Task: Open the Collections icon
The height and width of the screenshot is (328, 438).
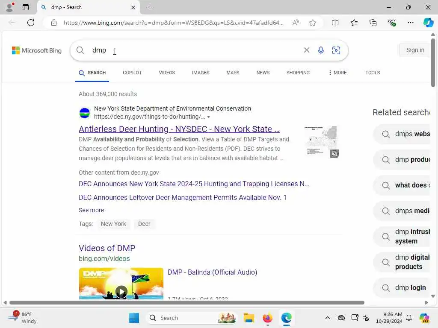Action: pyautogui.click(x=373, y=23)
